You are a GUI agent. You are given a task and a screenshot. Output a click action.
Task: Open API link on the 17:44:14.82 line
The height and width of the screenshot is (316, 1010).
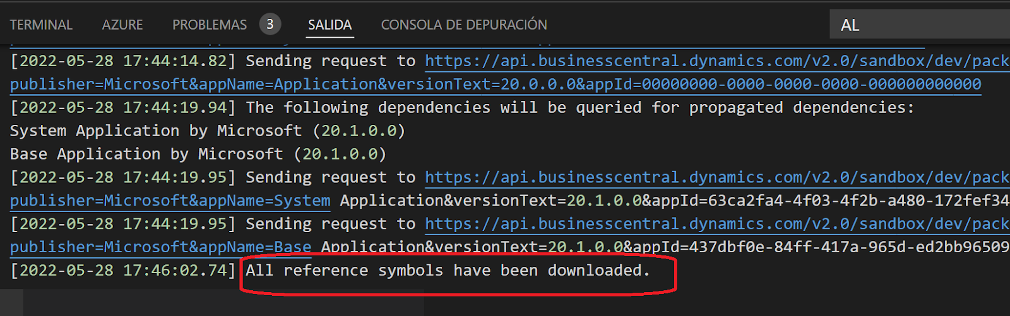pyautogui.click(x=717, y=61)
